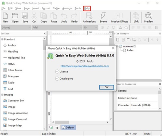Click OK in the About dialog

(x=107, y=87)
